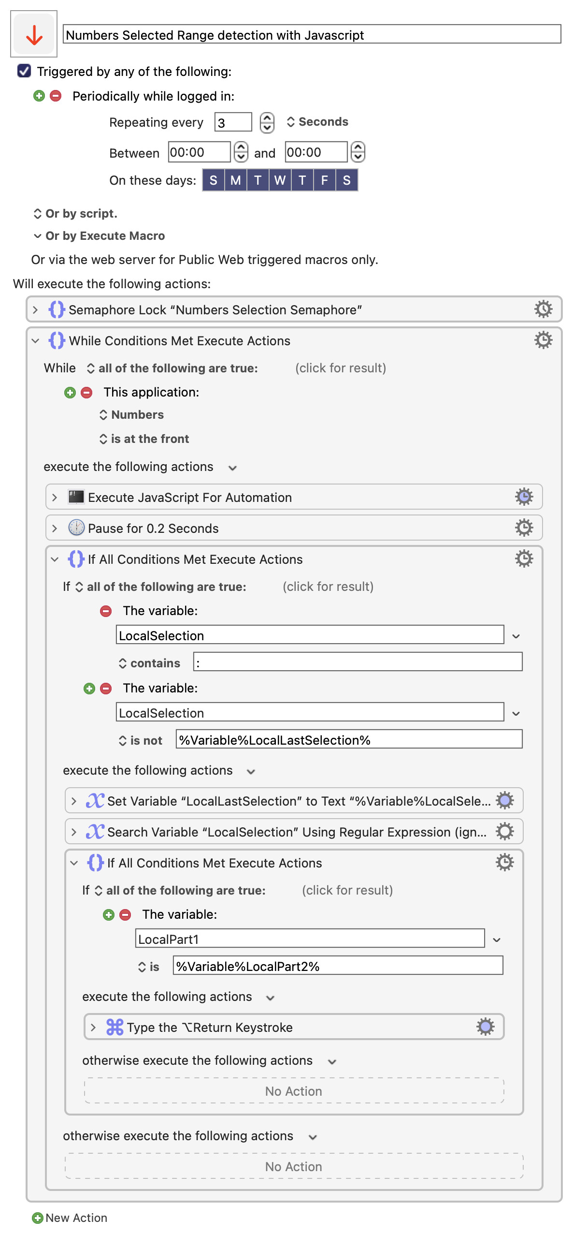Image resolution: width=573 pixels, height=1234 pixels.
Task: Expand the Pause for 0.2 Seconds action
Action: pos(55,528)
